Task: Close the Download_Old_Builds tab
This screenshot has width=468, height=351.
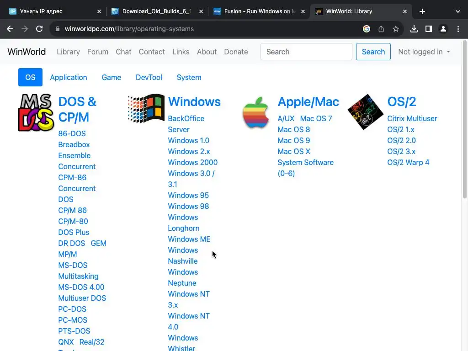Action: click(x=201, y=11)
